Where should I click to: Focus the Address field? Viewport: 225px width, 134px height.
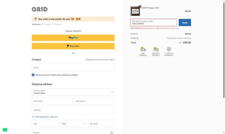coord(73,110)
